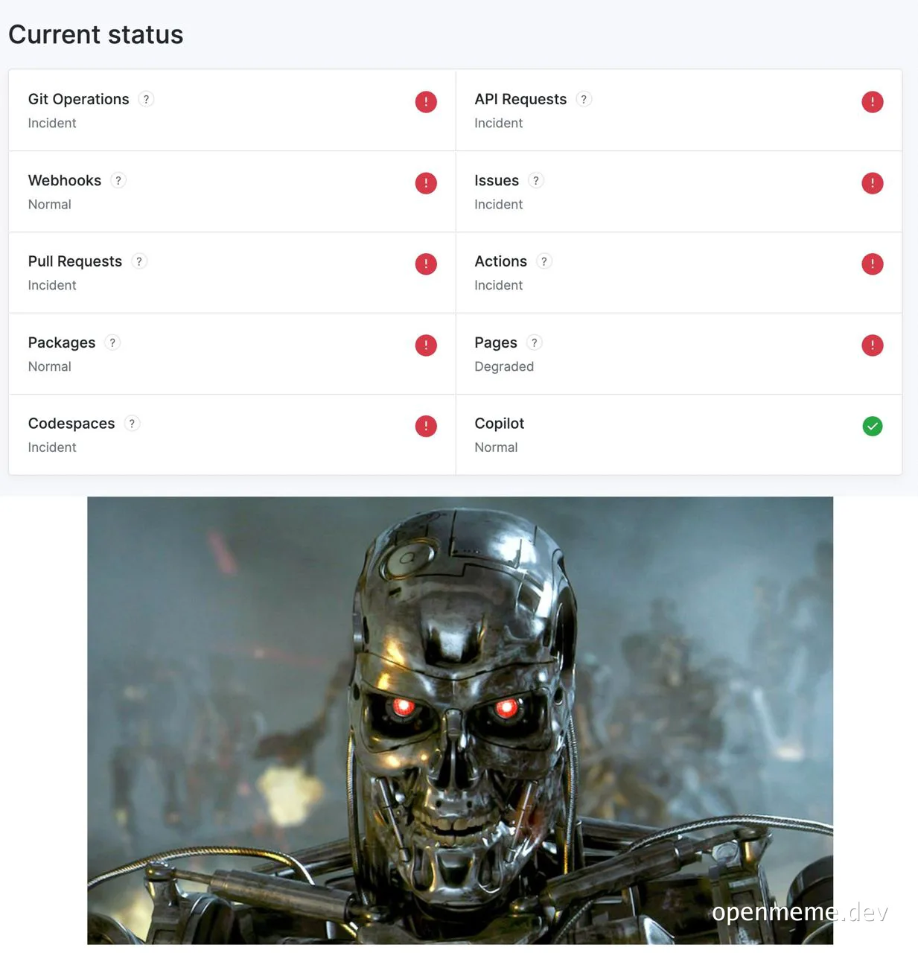The height and width of the screenshot is (953, 918).
Task: Select the Actions component name
Action: click(501, 261)
